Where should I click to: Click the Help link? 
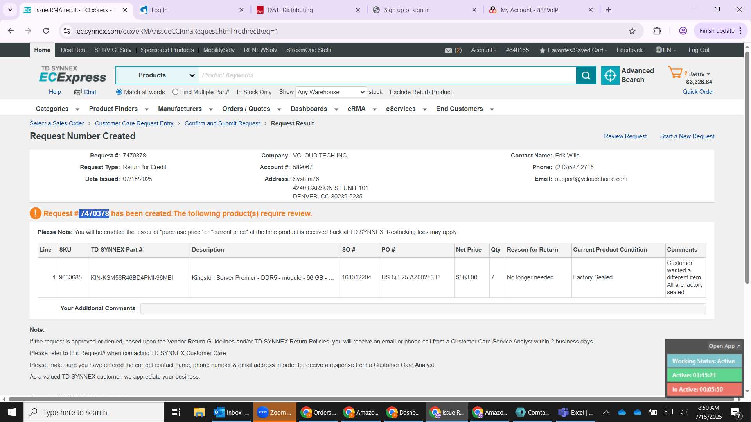(55, 92)
